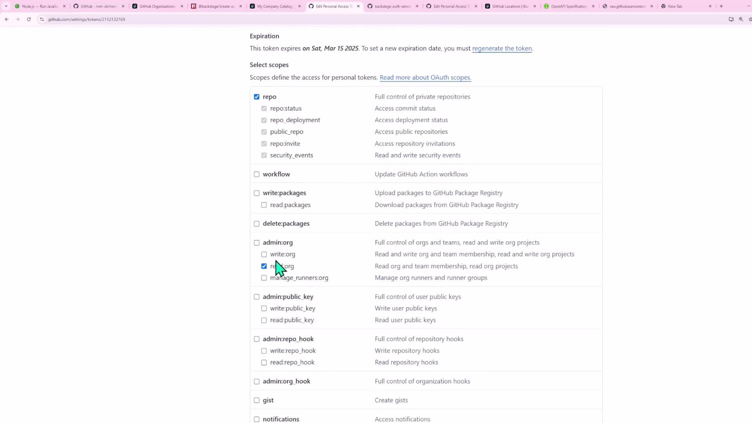
Task: Click the 'Update GitHub Action workflows' description
Action: coord(421,174)
